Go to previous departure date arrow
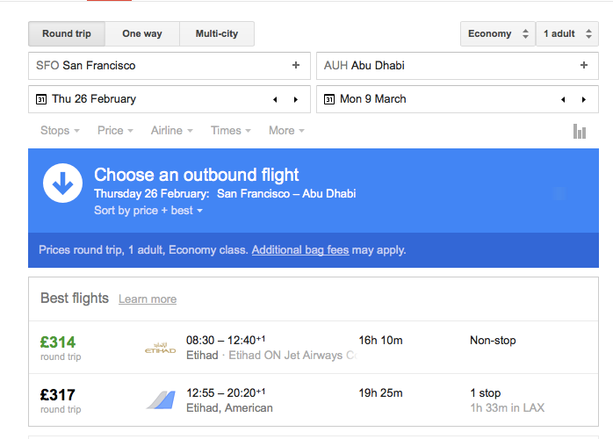 tap(274, 99)
